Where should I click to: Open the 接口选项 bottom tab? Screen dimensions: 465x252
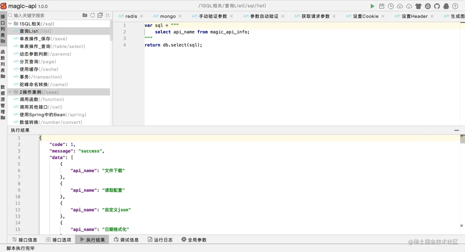click(58, 240)
